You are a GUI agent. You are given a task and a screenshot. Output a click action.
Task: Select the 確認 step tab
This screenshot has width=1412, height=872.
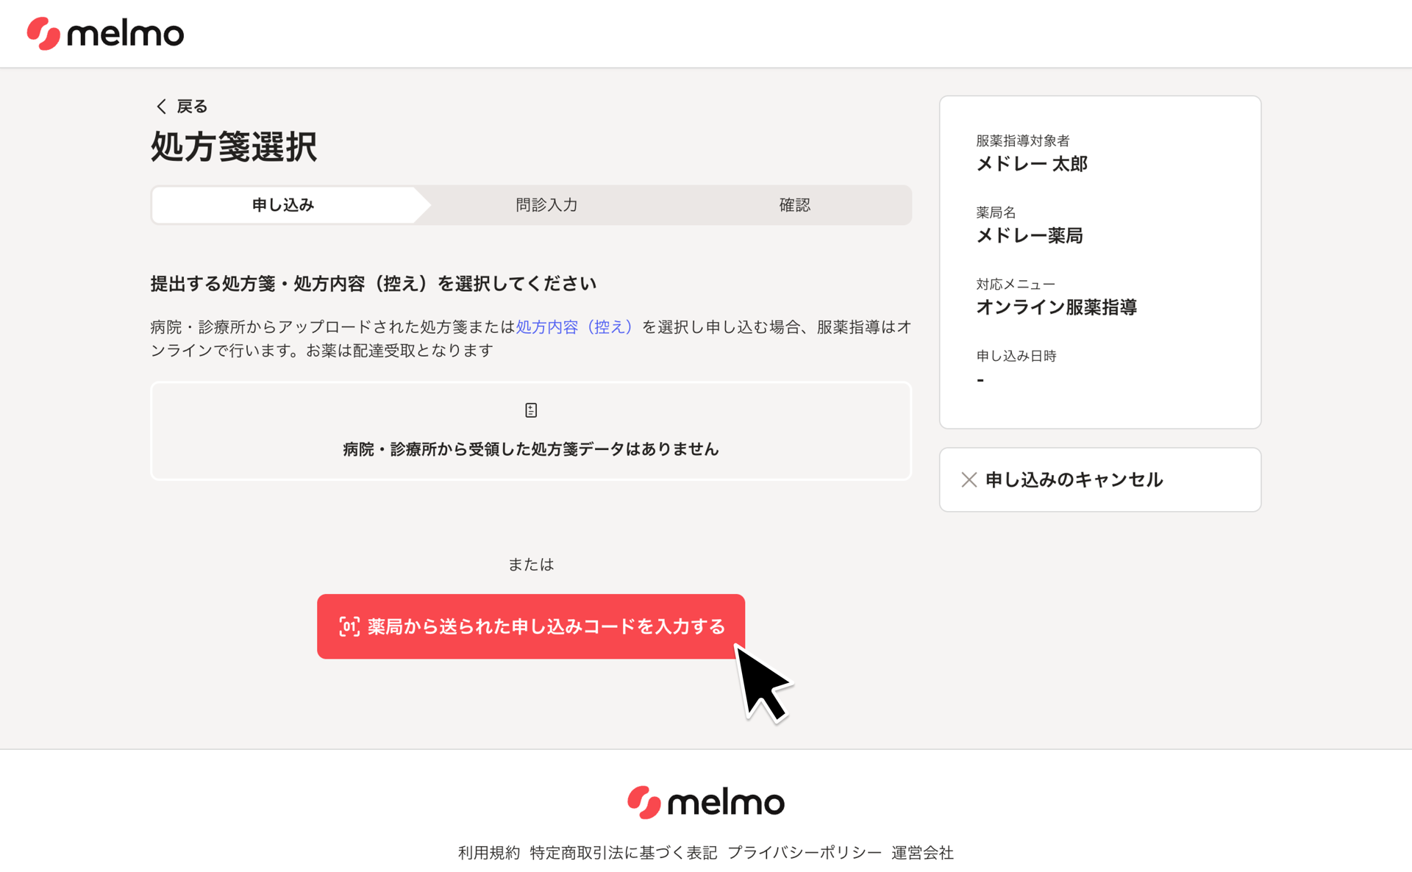(x=794, y=205)
